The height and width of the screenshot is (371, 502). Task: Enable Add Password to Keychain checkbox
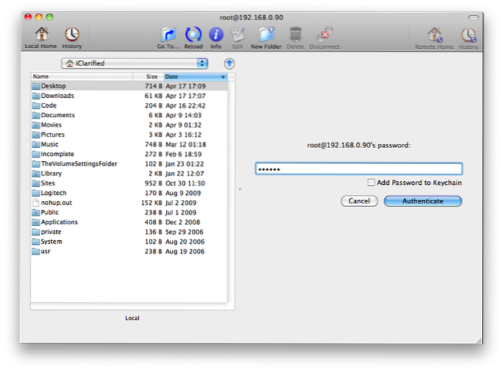pyautogui.click(x=371, y=183)
